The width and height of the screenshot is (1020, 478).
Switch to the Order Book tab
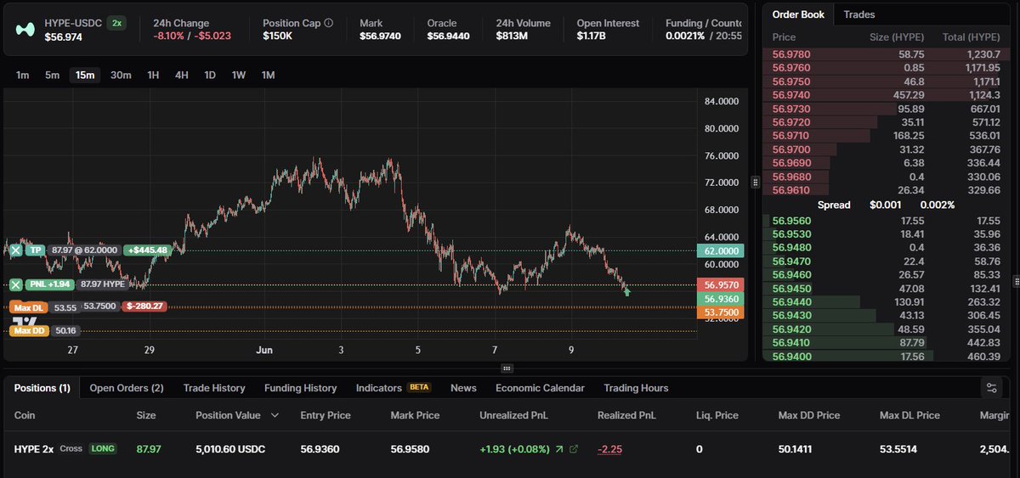click(x=798, y=14)
